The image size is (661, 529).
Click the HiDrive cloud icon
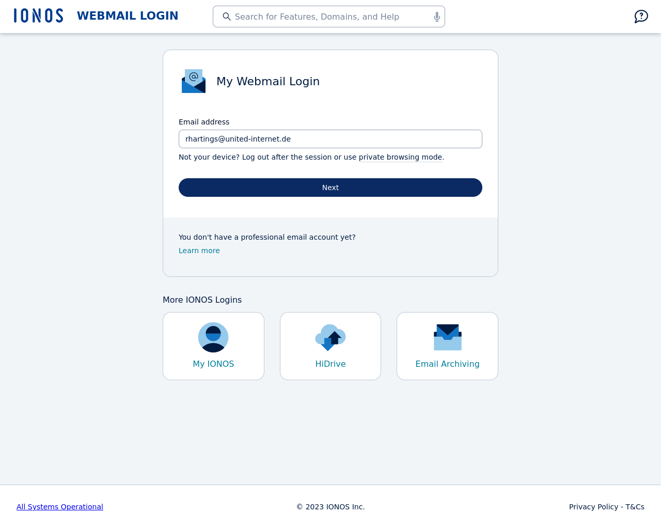pyautogui.click(x=330, y=337)
